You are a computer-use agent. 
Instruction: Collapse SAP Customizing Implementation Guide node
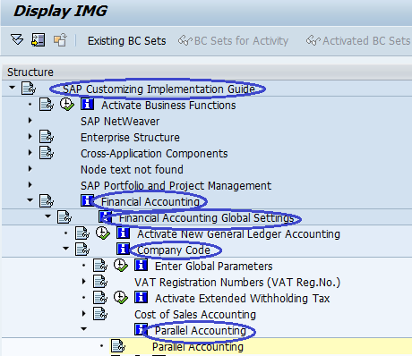(x=12, y=88)
